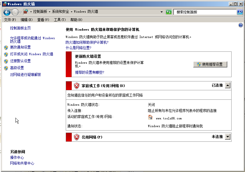Go to 控制面板主页
This screenshot has height=172, width=245.
coord(20,28)
